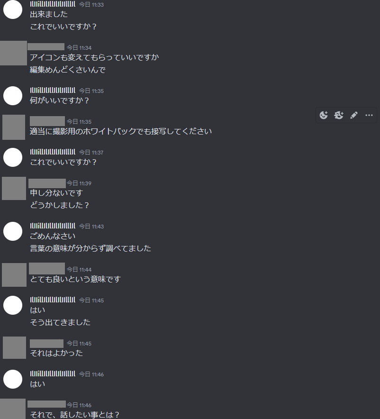Click the 今日 11:43 timestamp

pos(91,227)
